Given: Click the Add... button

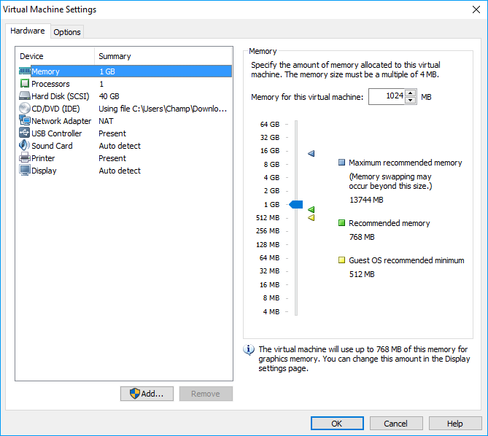Looking at the screenshot, I should (147, 394).
